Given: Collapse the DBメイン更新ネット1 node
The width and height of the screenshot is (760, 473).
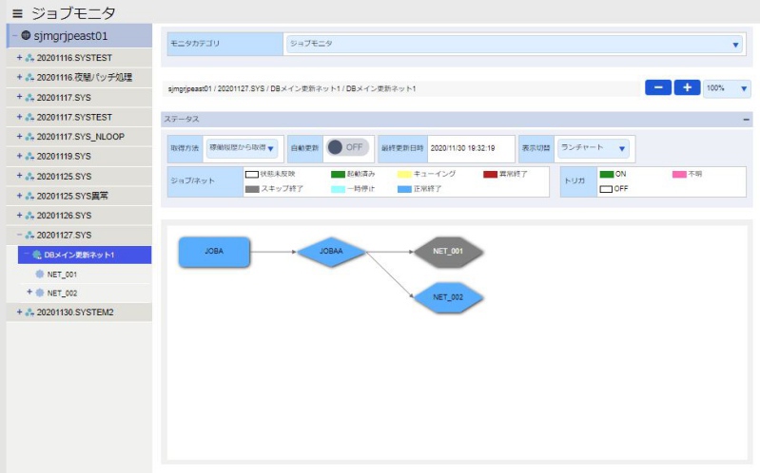Looking at the screenshot, I should click(27, 255).
